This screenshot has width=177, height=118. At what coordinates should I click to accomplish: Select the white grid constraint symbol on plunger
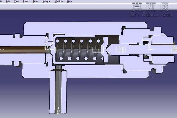[x=121, y=50]
